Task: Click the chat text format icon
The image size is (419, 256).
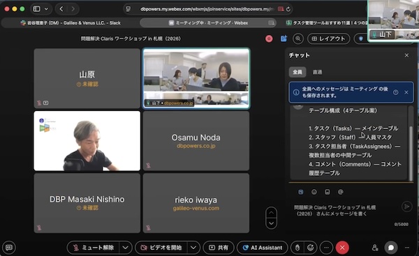Action: click(x=300, y=192)
